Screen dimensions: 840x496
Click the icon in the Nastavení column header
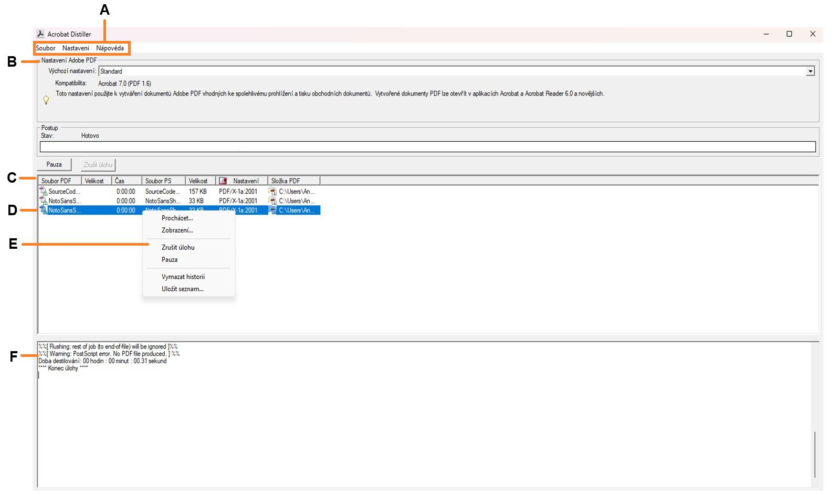point(223,181)
